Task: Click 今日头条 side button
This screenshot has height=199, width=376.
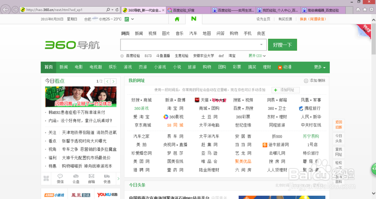Action: coord(339,138)
